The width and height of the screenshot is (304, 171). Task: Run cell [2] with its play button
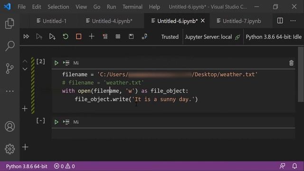point(57,63)
